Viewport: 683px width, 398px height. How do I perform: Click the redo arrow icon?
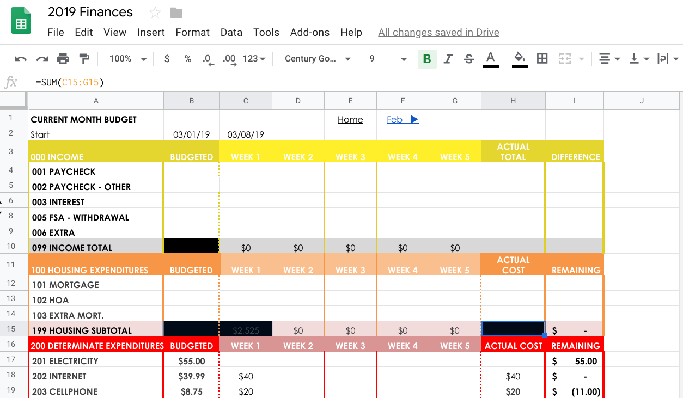[x=42, y=59]
